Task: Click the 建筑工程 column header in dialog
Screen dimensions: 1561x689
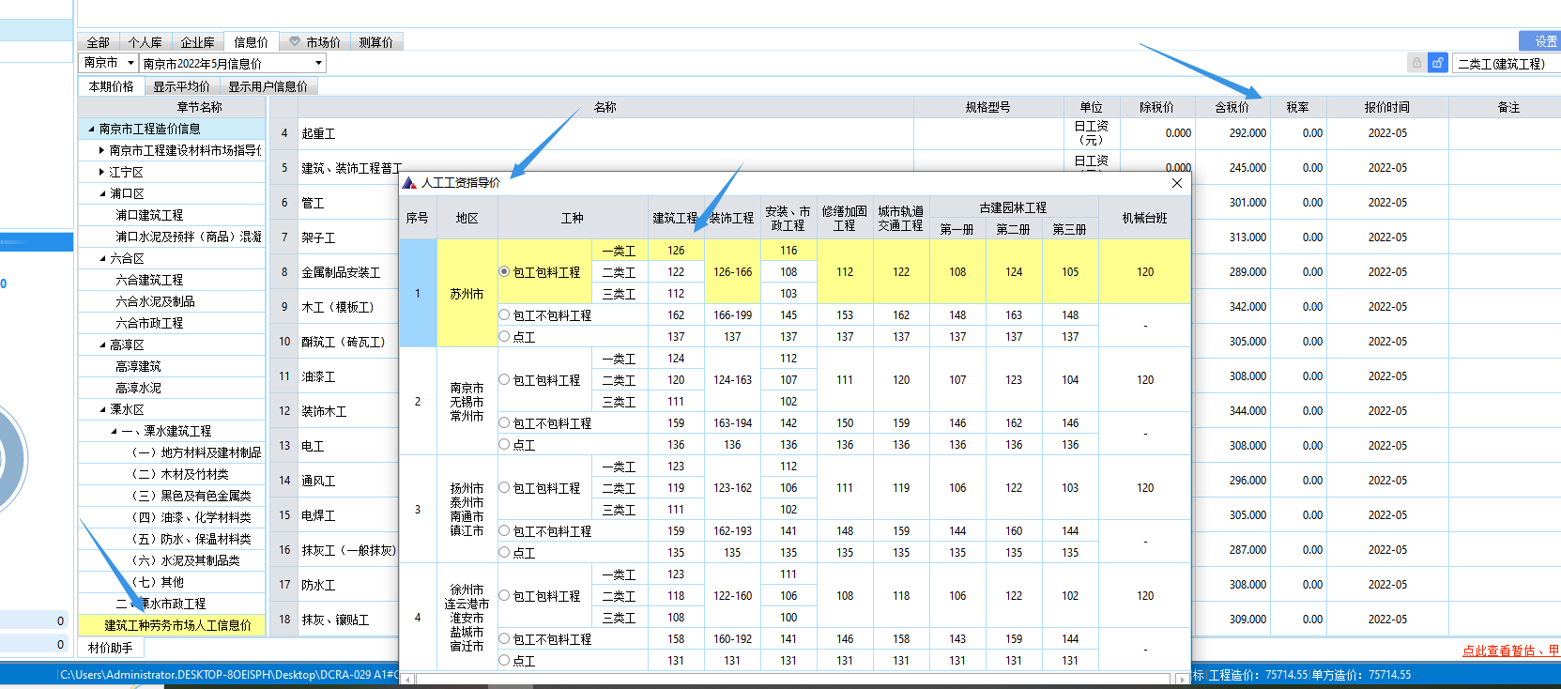Action: [676, 218]
